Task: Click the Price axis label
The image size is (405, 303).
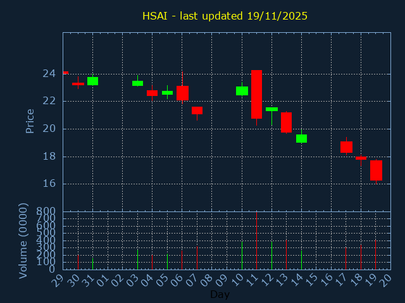Action: (30, 121)
